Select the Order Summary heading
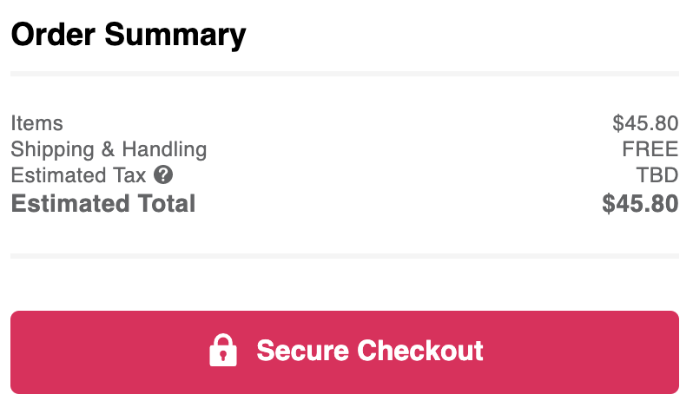 tap(129, 35)
